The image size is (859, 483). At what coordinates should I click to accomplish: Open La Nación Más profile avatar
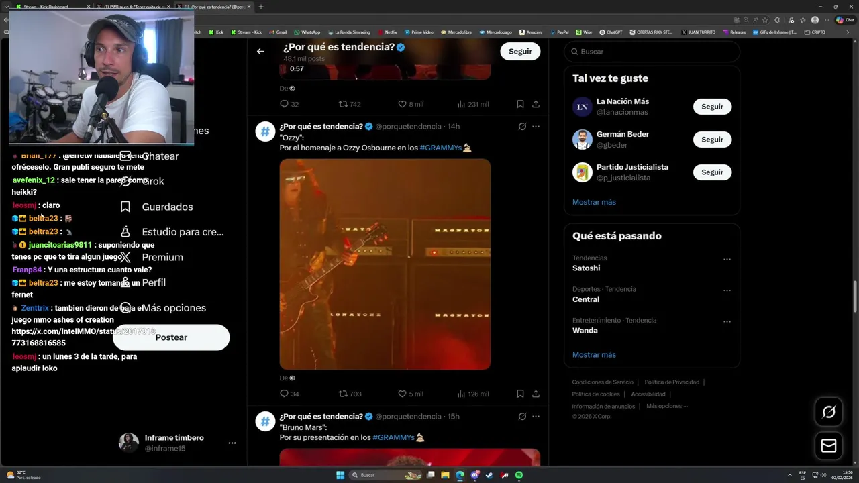pyautogui.click(x=582, y=107)
